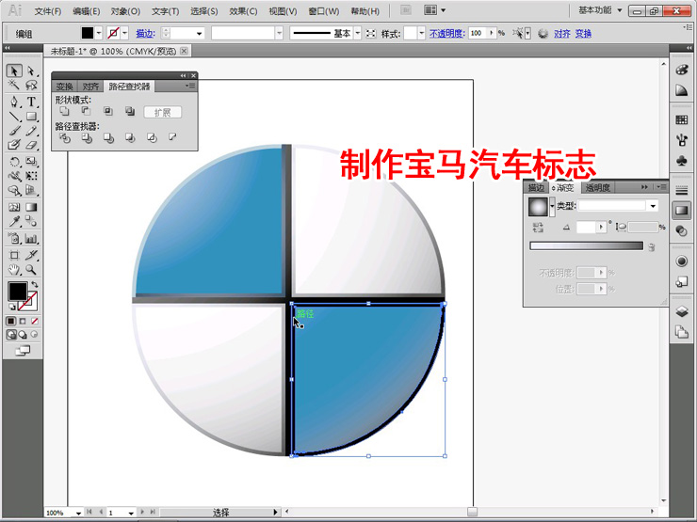Set paint mode to None (red slash)
This screenshot has height=522, width=697.
(35, 321)
